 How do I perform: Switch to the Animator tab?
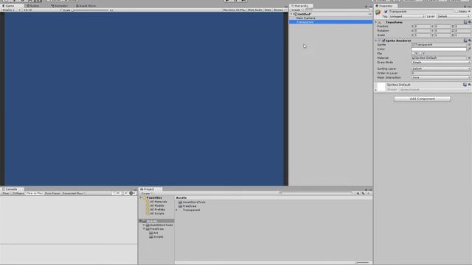tap(60, 6)
